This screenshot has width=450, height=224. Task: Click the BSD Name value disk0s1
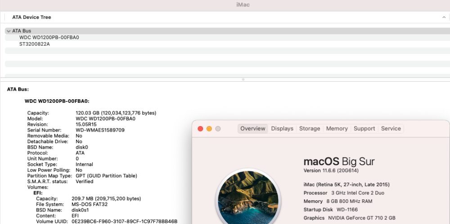(x=80, y=210)
